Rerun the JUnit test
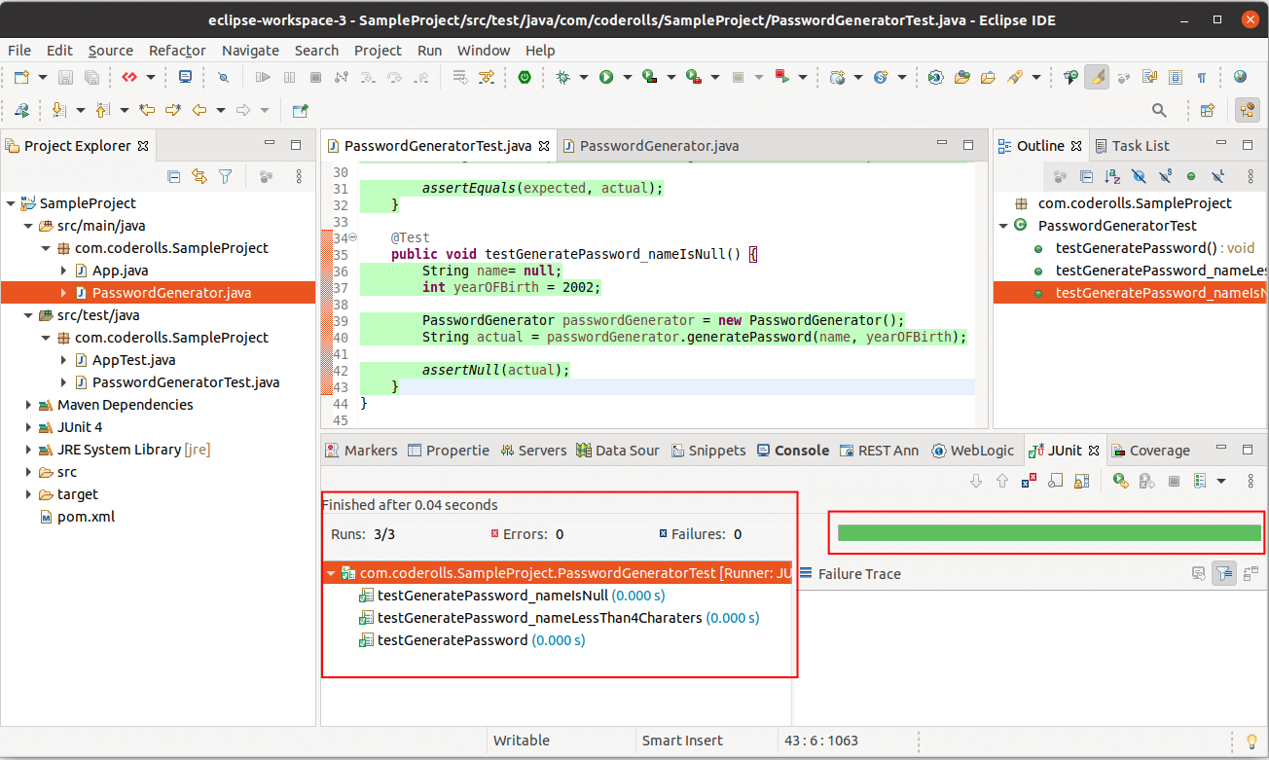1269x760 pixels. point(1120,481)
